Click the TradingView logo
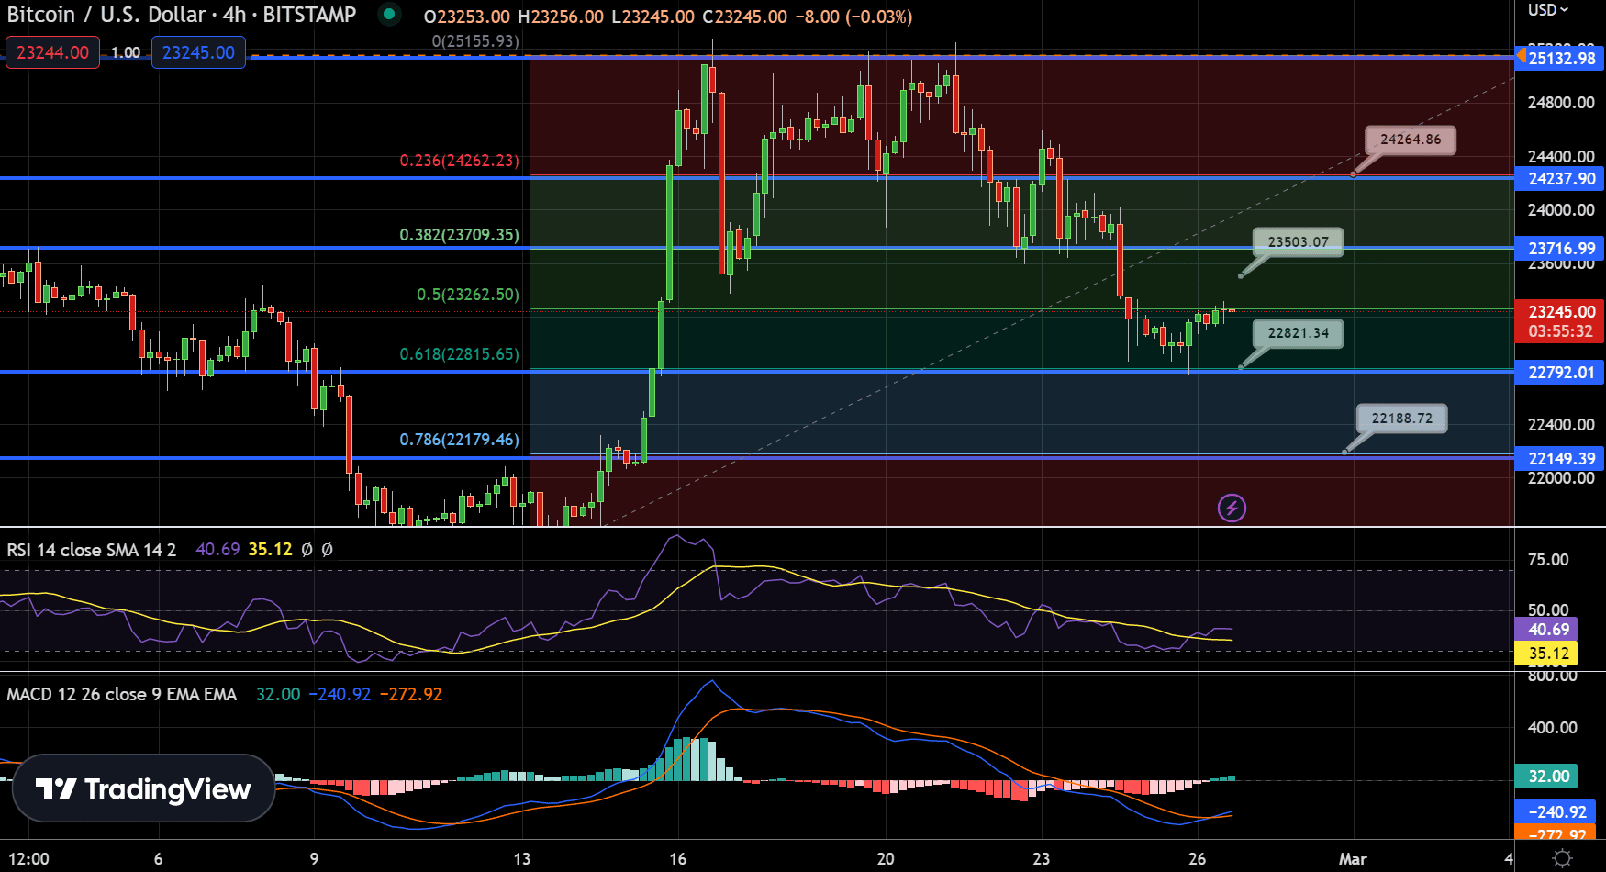The height and width of the screenshot is (872, 1606). [x=143, y=788]
